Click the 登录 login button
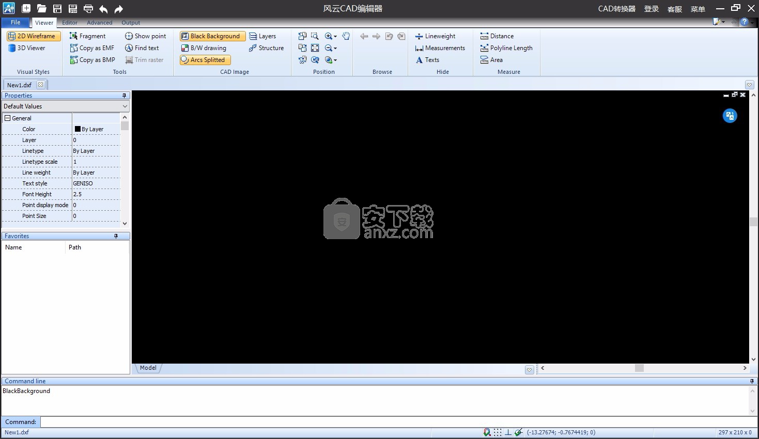 pos(652,9)
